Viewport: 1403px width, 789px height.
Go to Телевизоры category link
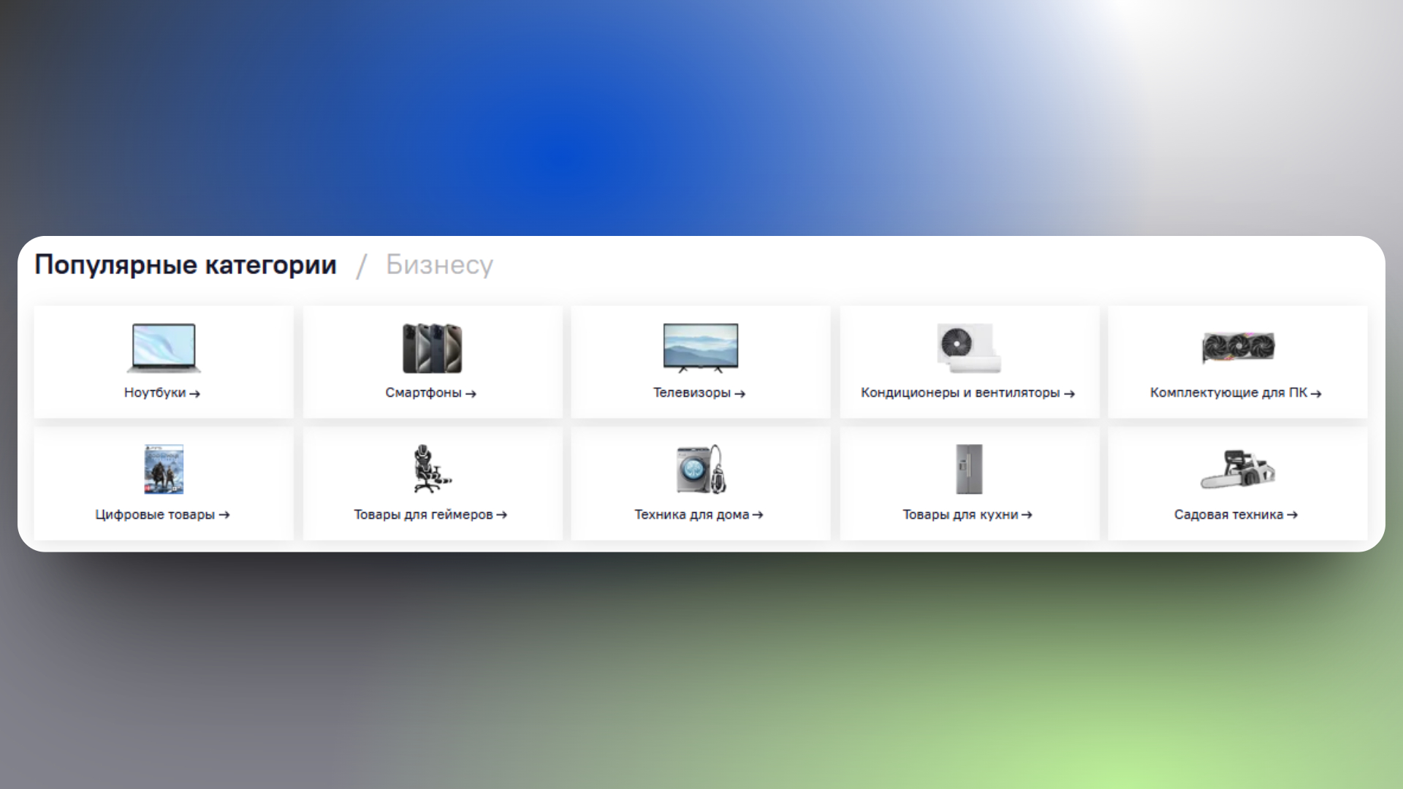[692, 393]
